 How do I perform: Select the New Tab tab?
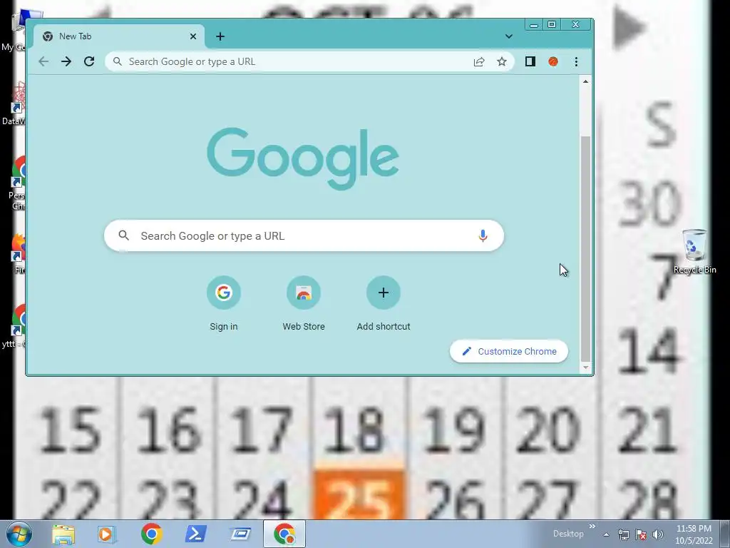tap(119, 36)
